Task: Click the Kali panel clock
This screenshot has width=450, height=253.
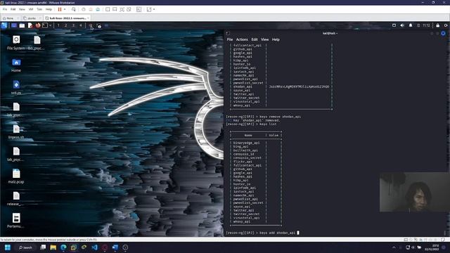Action: coord(426,25)
